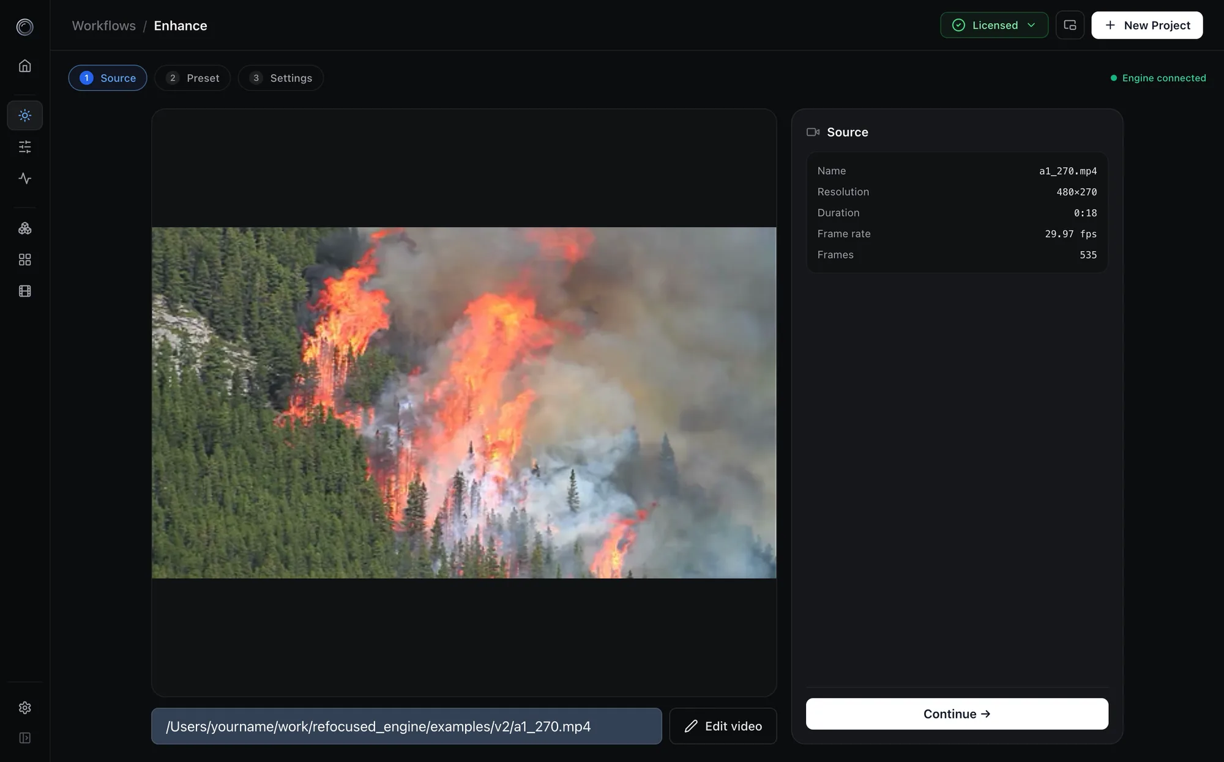Open the sliders adjustments sidebar icon
The image size is (1224, 762).
[x=24, y=147]
